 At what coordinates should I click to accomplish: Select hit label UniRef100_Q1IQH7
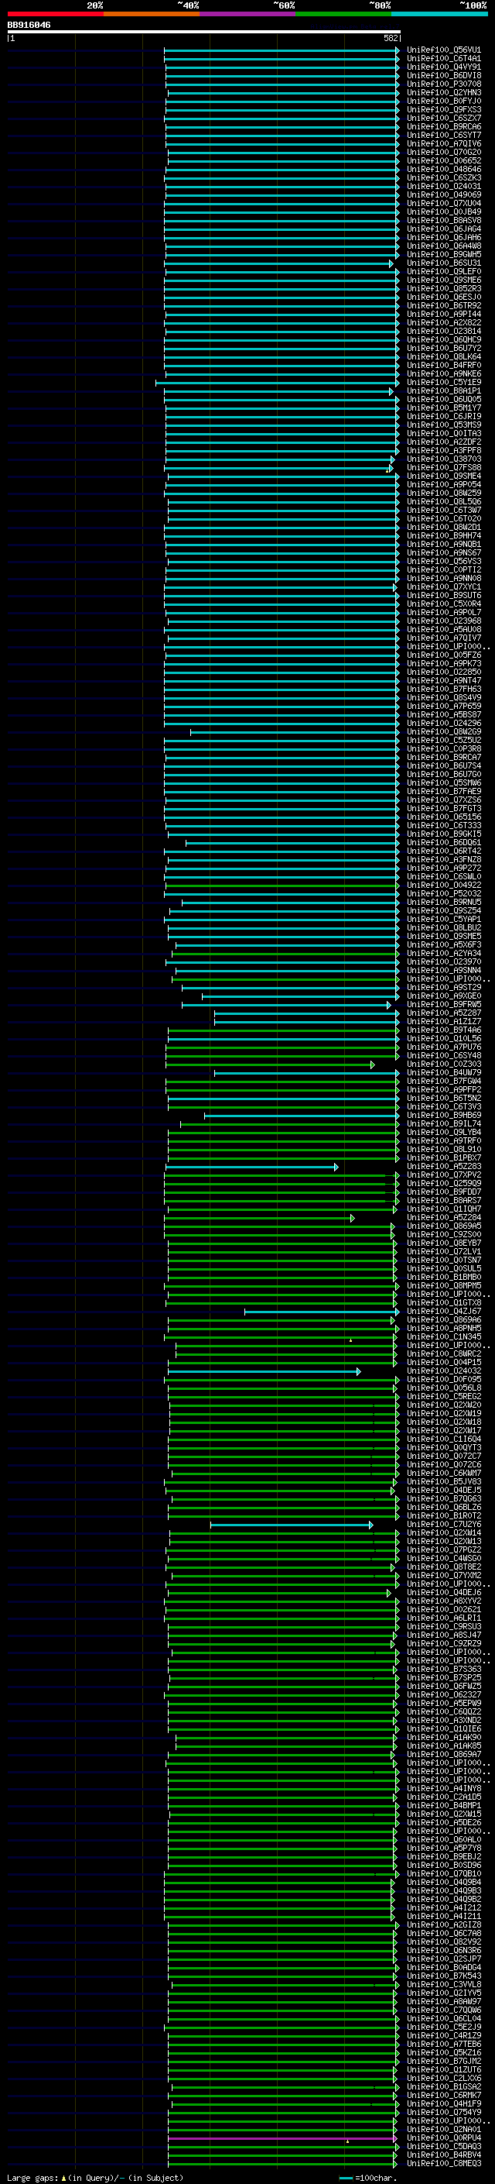click(444, 1209)
